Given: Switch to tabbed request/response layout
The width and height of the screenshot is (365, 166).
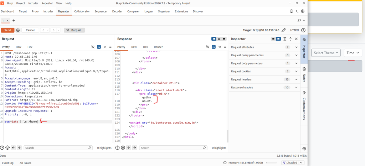Looking at the screenshot, I should [224, 39].
